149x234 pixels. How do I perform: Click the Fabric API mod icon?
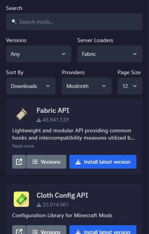(x=21, y=114)
